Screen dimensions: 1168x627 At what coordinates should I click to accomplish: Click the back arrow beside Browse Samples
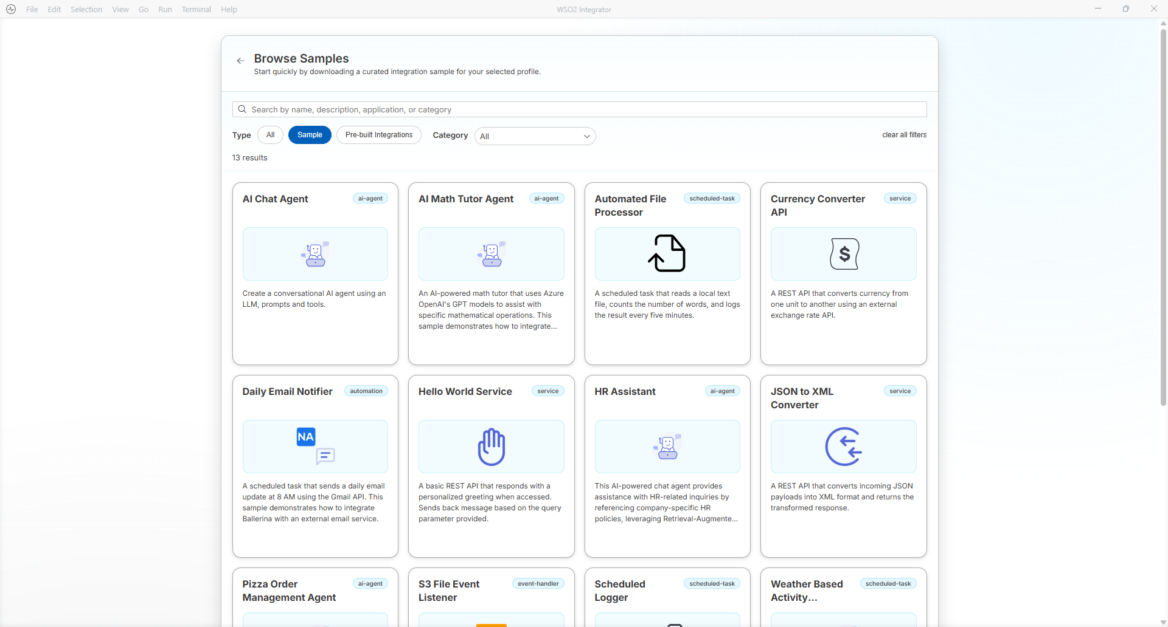tap(240, 61)
